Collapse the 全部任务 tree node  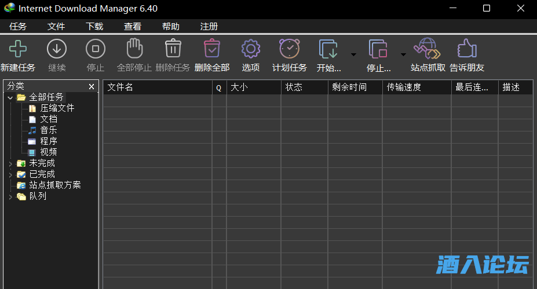(10, 97)
